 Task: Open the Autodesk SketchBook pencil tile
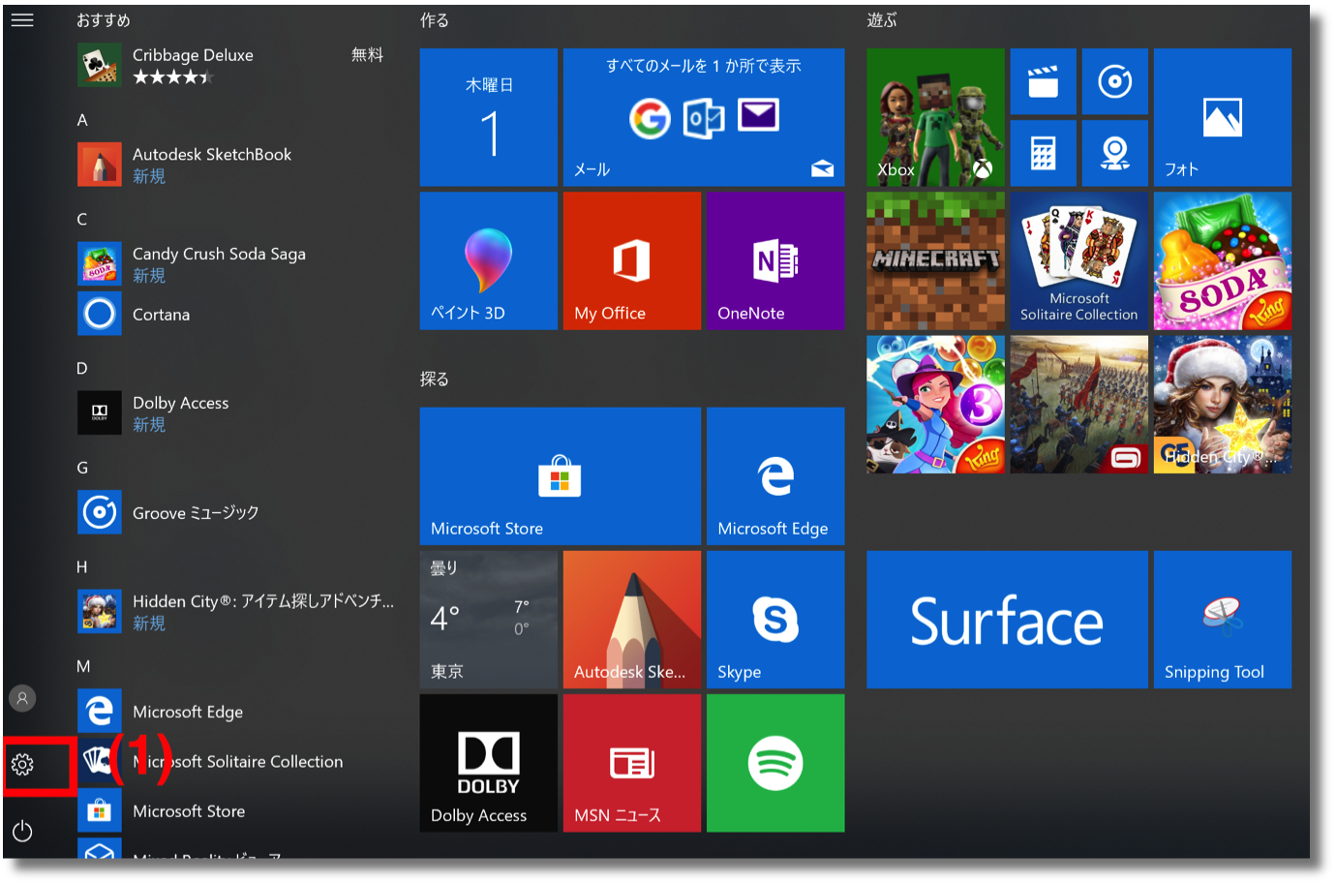click(632, 620)
